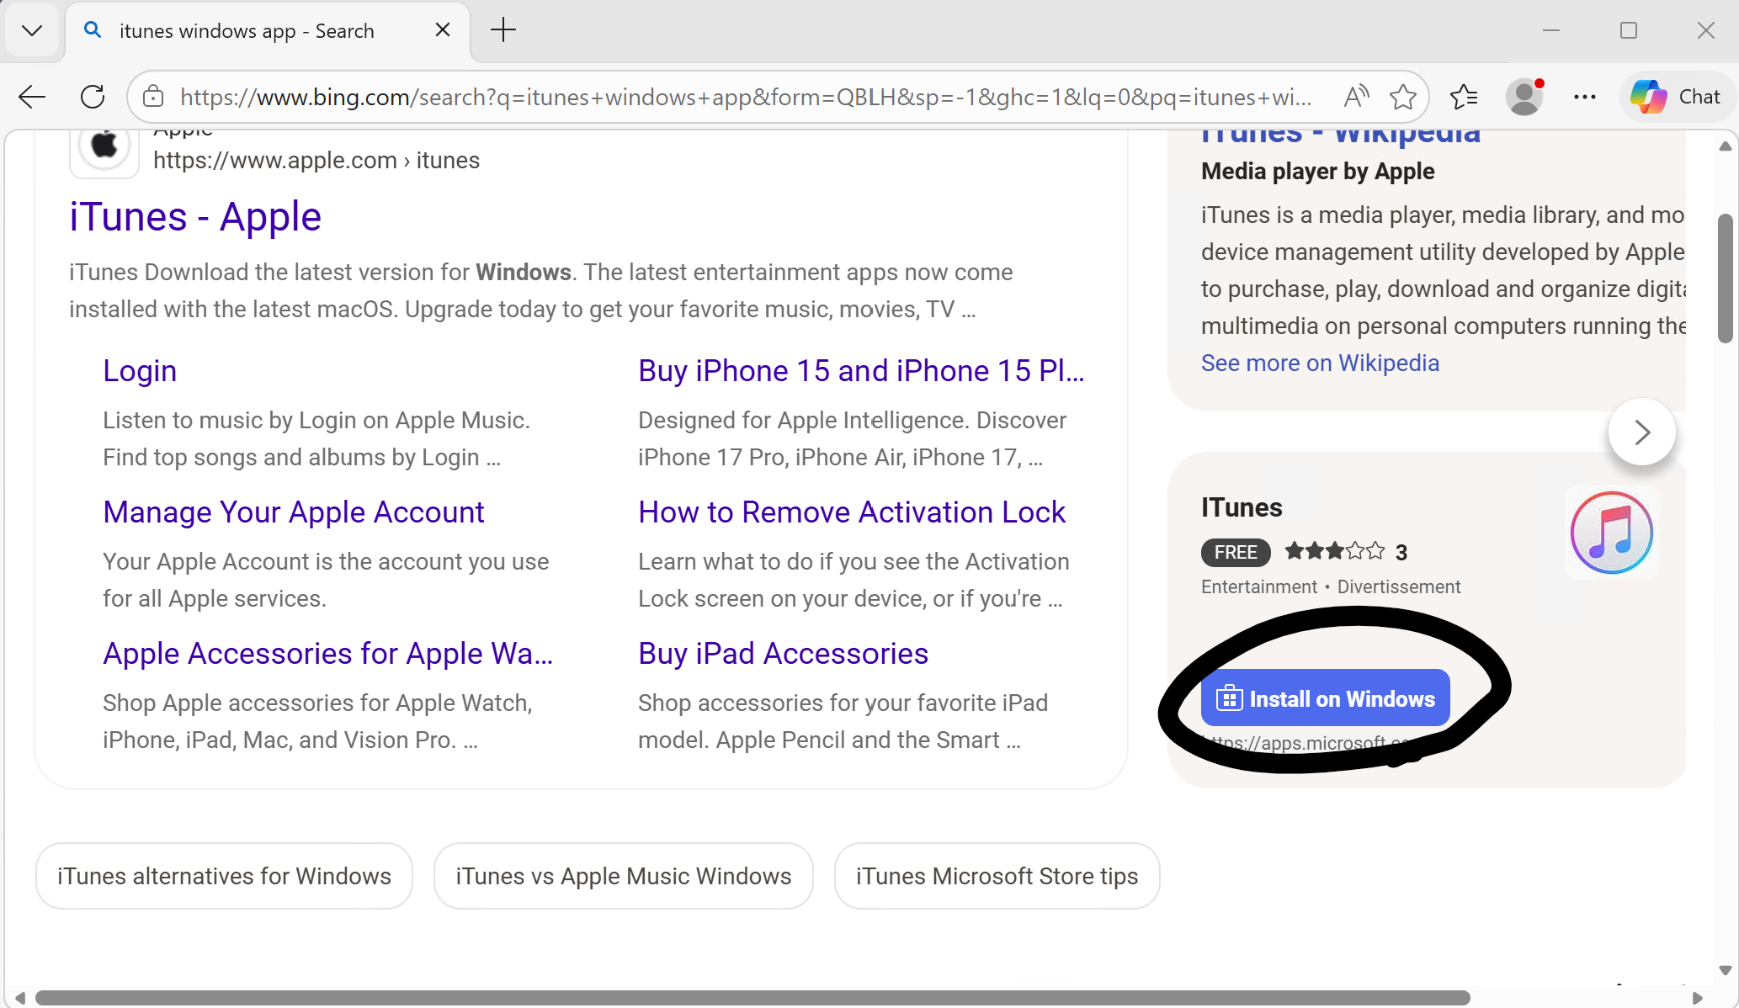The height and width of the screenshot is (1008, 1739).
Task: Select the itunes windows app - Search tab
Action: [x=268, y=31]
